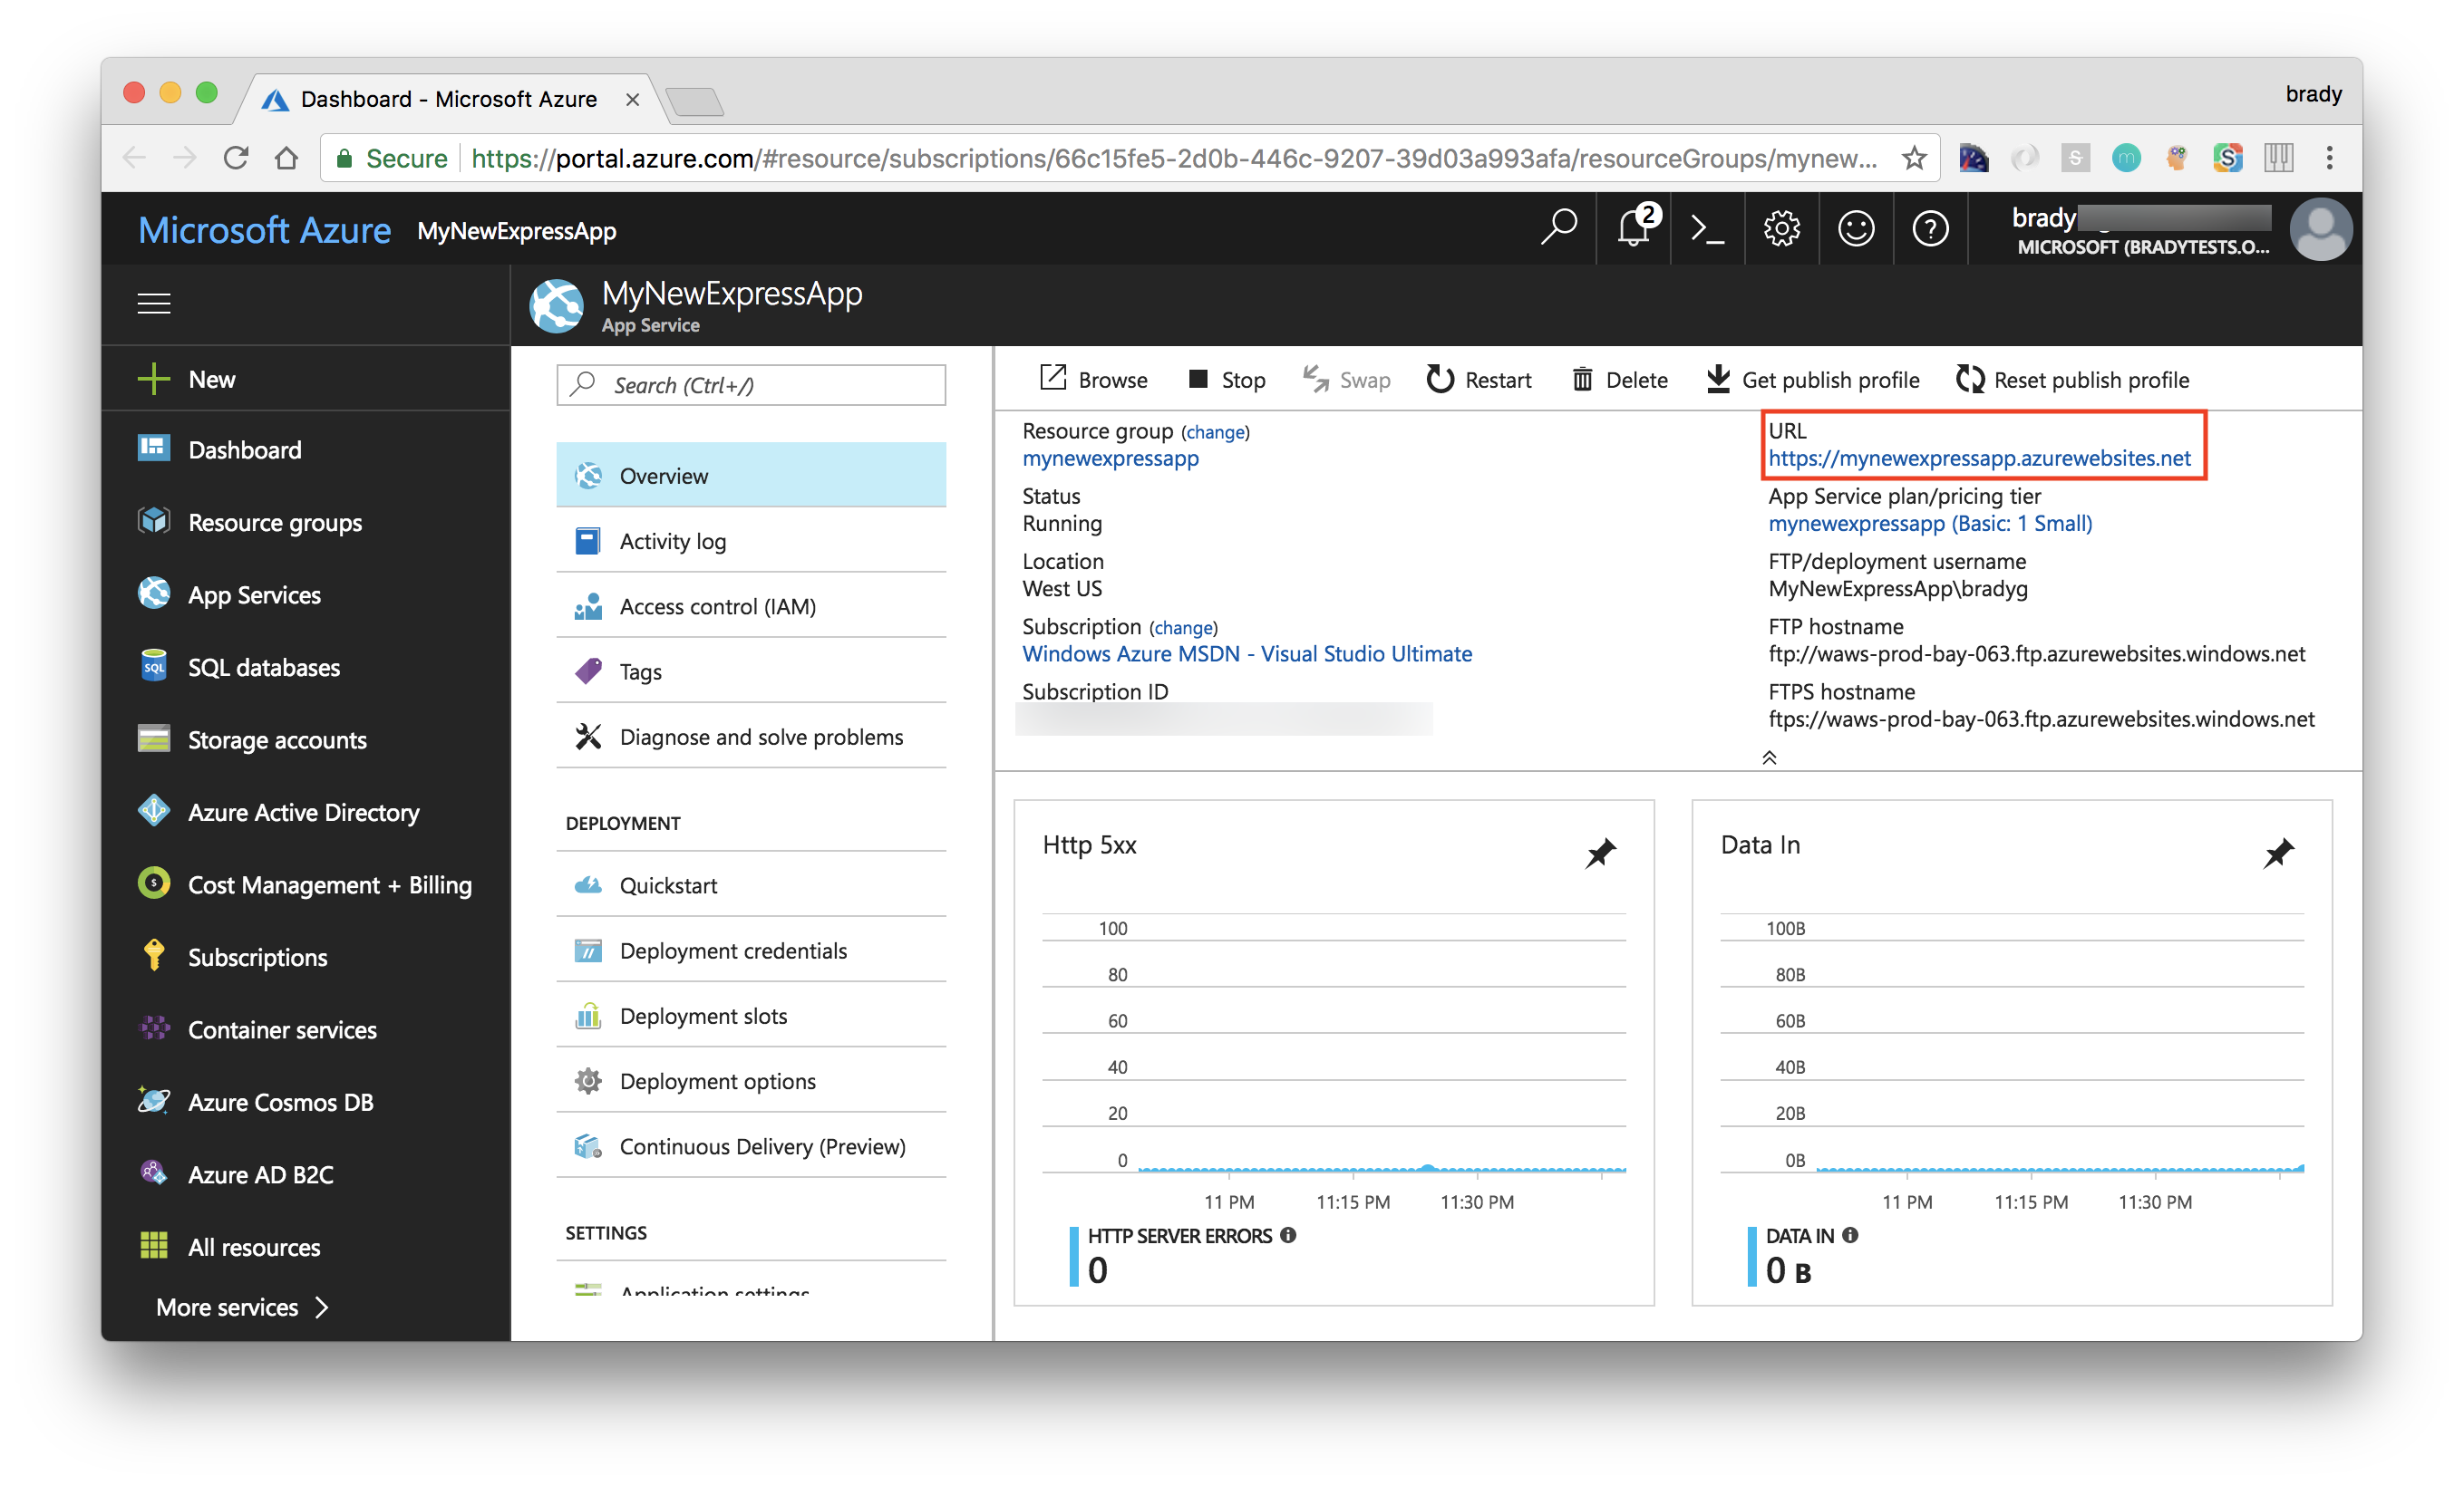Go to App Services in sidebar
2464x1486 pixels.
(x=306, y=594)
